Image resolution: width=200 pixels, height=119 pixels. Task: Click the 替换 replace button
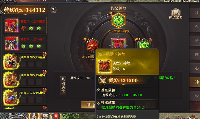[x=89, y=105]
